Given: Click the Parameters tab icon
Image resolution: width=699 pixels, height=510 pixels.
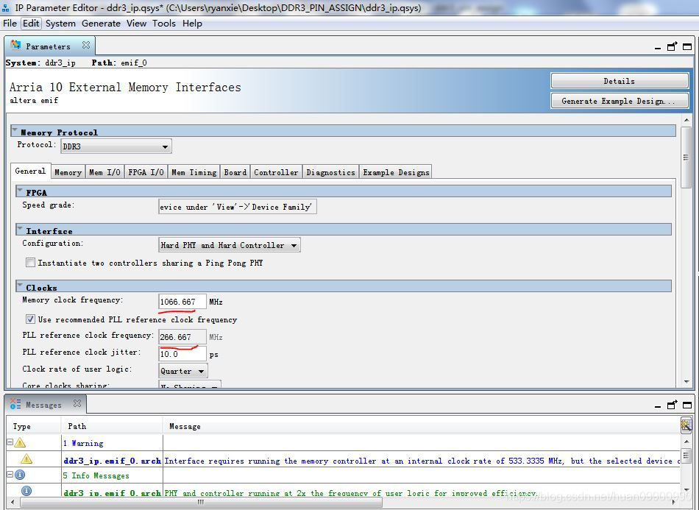Looking at the screenshot, I should 15,45.
